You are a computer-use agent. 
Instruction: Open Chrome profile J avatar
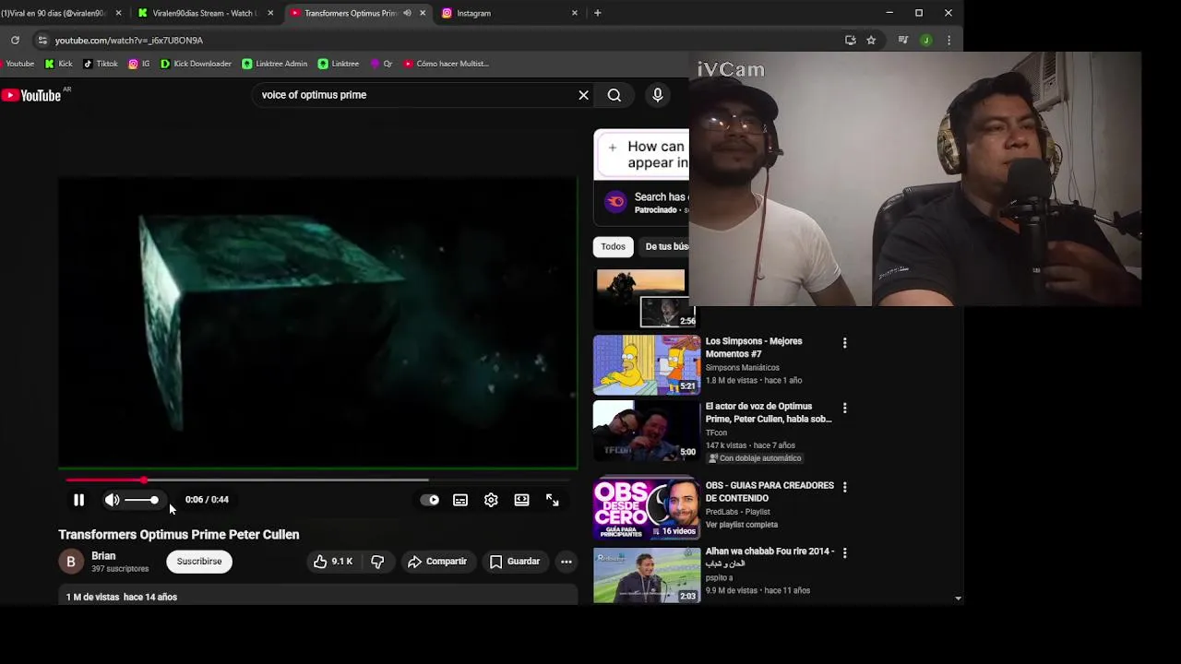pos(925,41)
